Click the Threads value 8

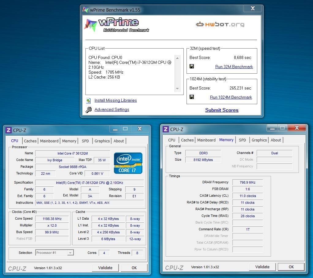pyautogui.click(x=137, y=253)
